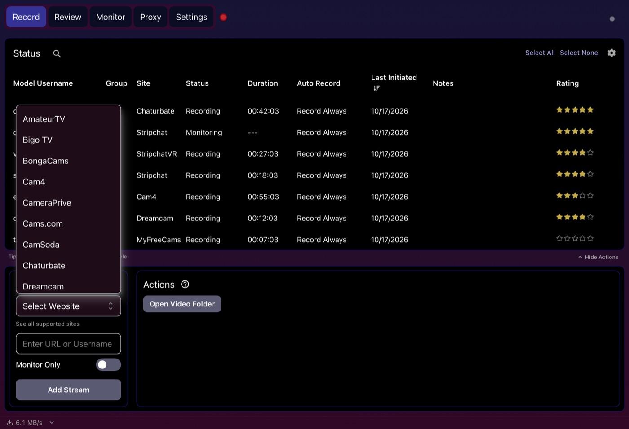The height and width of the screenshot is (429, 629).
Task: Expand the download speed chevron
Action: [x=52, y=422]
